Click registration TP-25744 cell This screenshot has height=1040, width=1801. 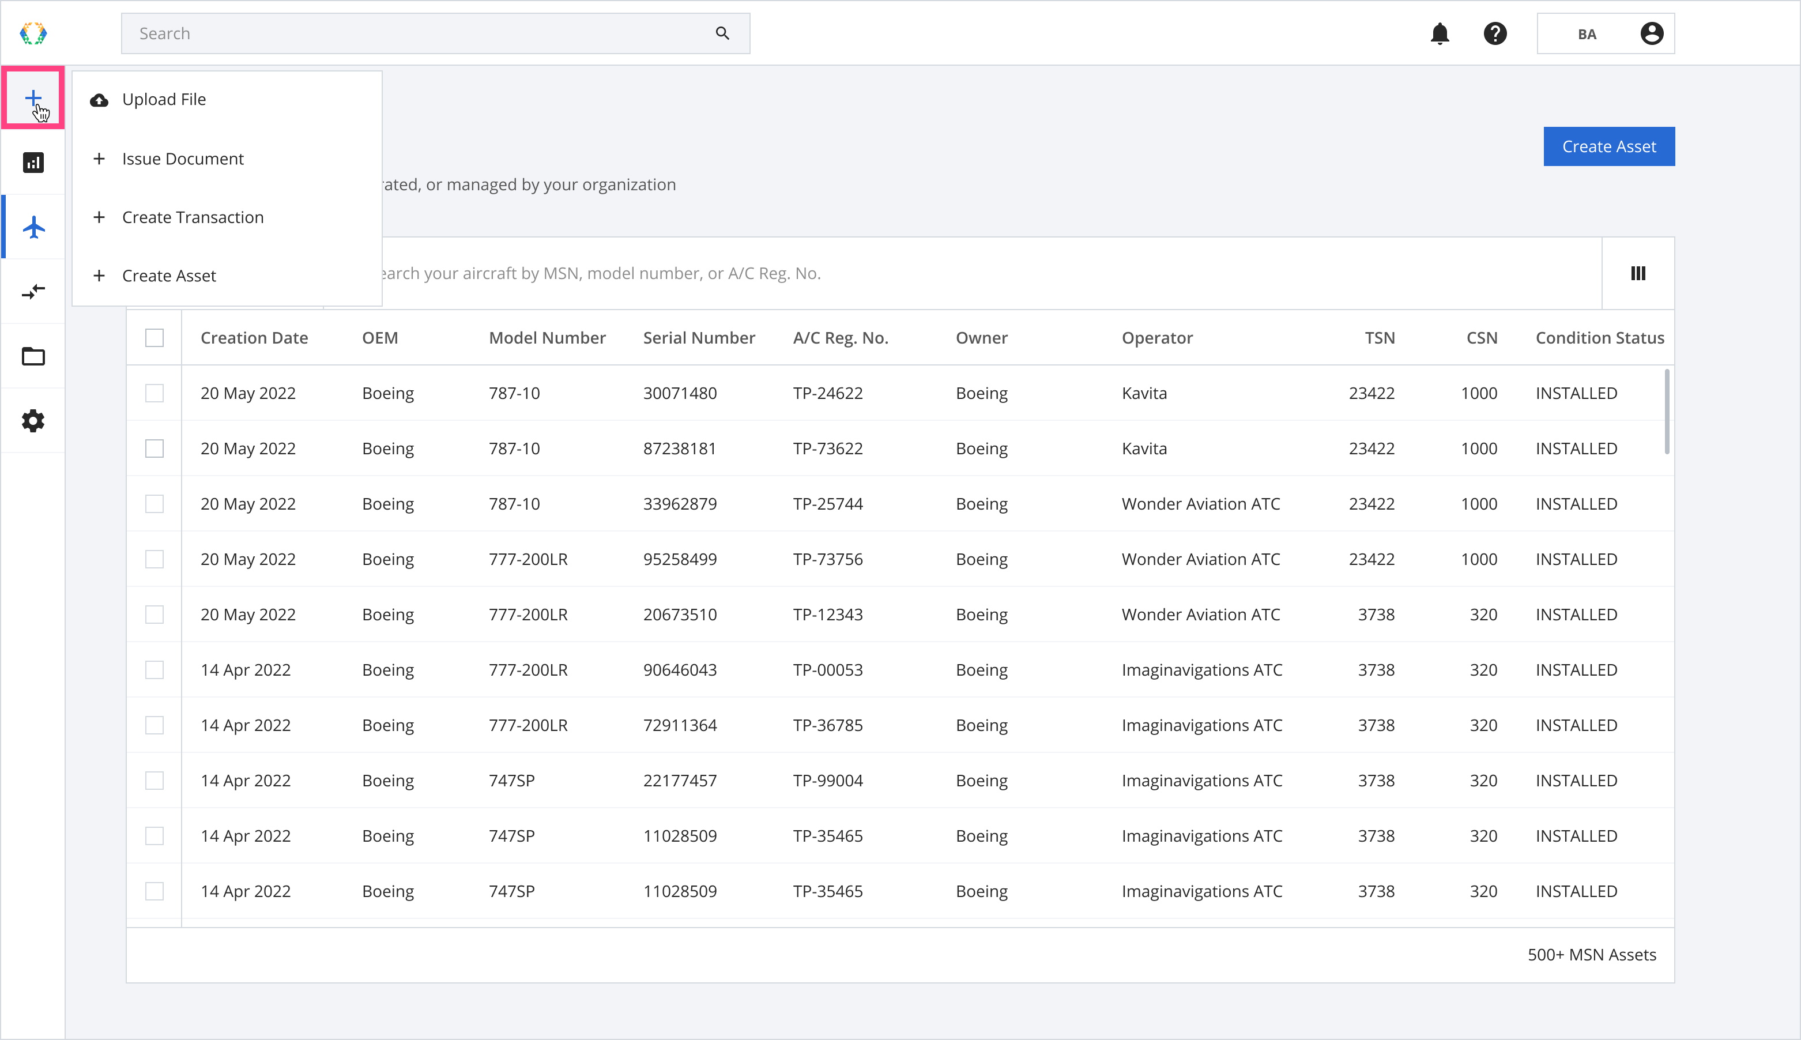pyautogui.click(x=828, y=504)
